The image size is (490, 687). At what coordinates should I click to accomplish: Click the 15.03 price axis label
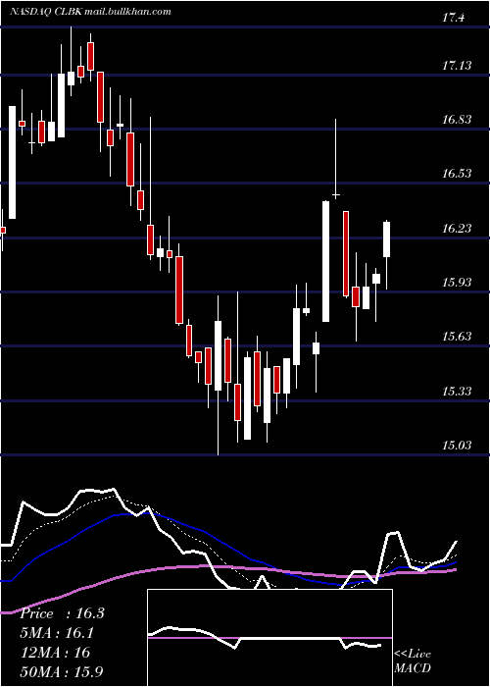point(457,446)
